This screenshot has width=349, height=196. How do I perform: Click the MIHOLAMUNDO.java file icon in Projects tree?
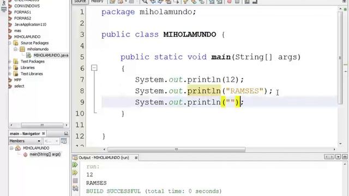pyautogui.click(x=29, y=55)
